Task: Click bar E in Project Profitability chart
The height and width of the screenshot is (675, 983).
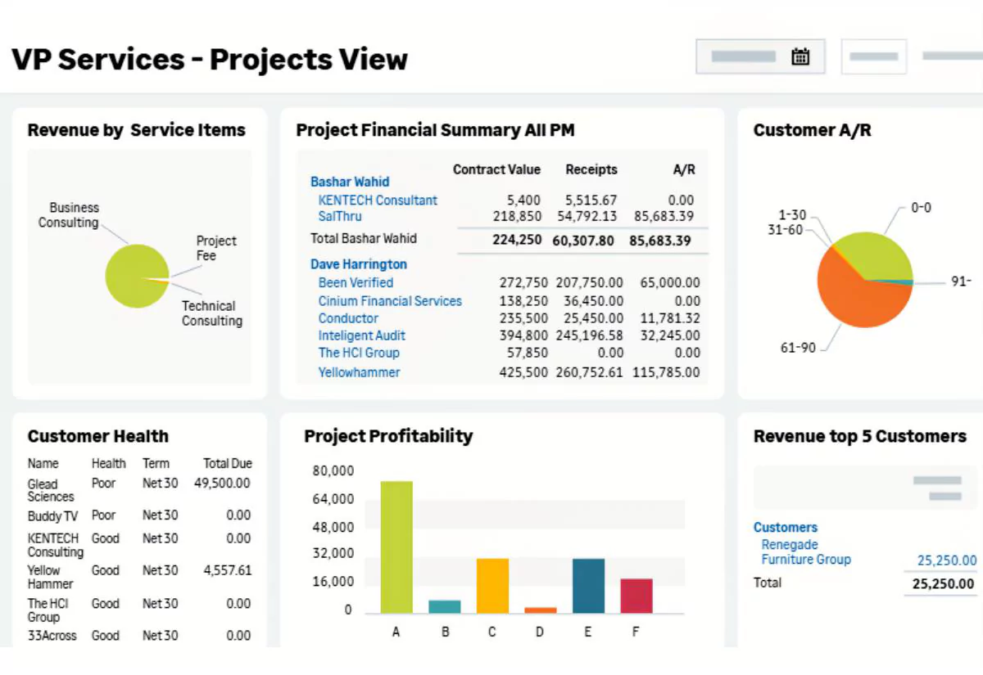Action: coord(589,586)
